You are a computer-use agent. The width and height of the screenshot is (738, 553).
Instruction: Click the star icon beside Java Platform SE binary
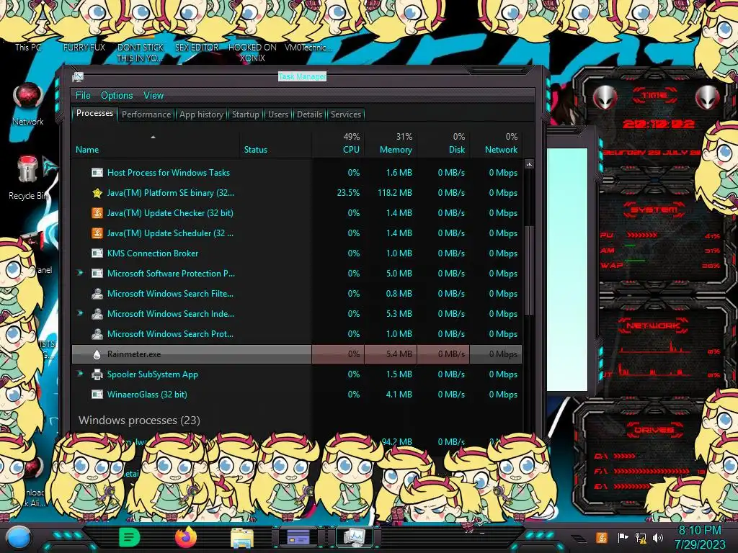(x=97, y=193)
